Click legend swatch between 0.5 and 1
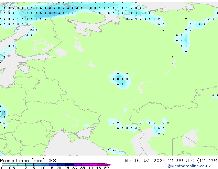Viewport: 218px width, 169px height. click(14, 165)
